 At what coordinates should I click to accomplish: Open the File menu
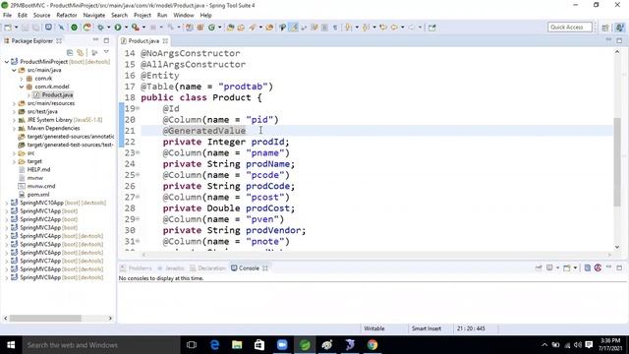(x=7, y=16)
